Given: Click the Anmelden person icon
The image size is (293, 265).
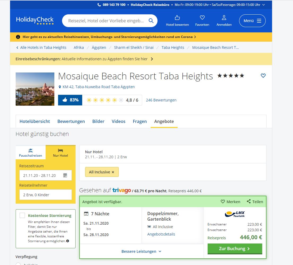Looking at the screenshot, I should (x=224, y=18).
